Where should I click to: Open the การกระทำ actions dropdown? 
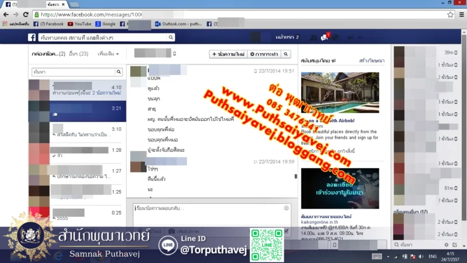click(x=264, y=54)
